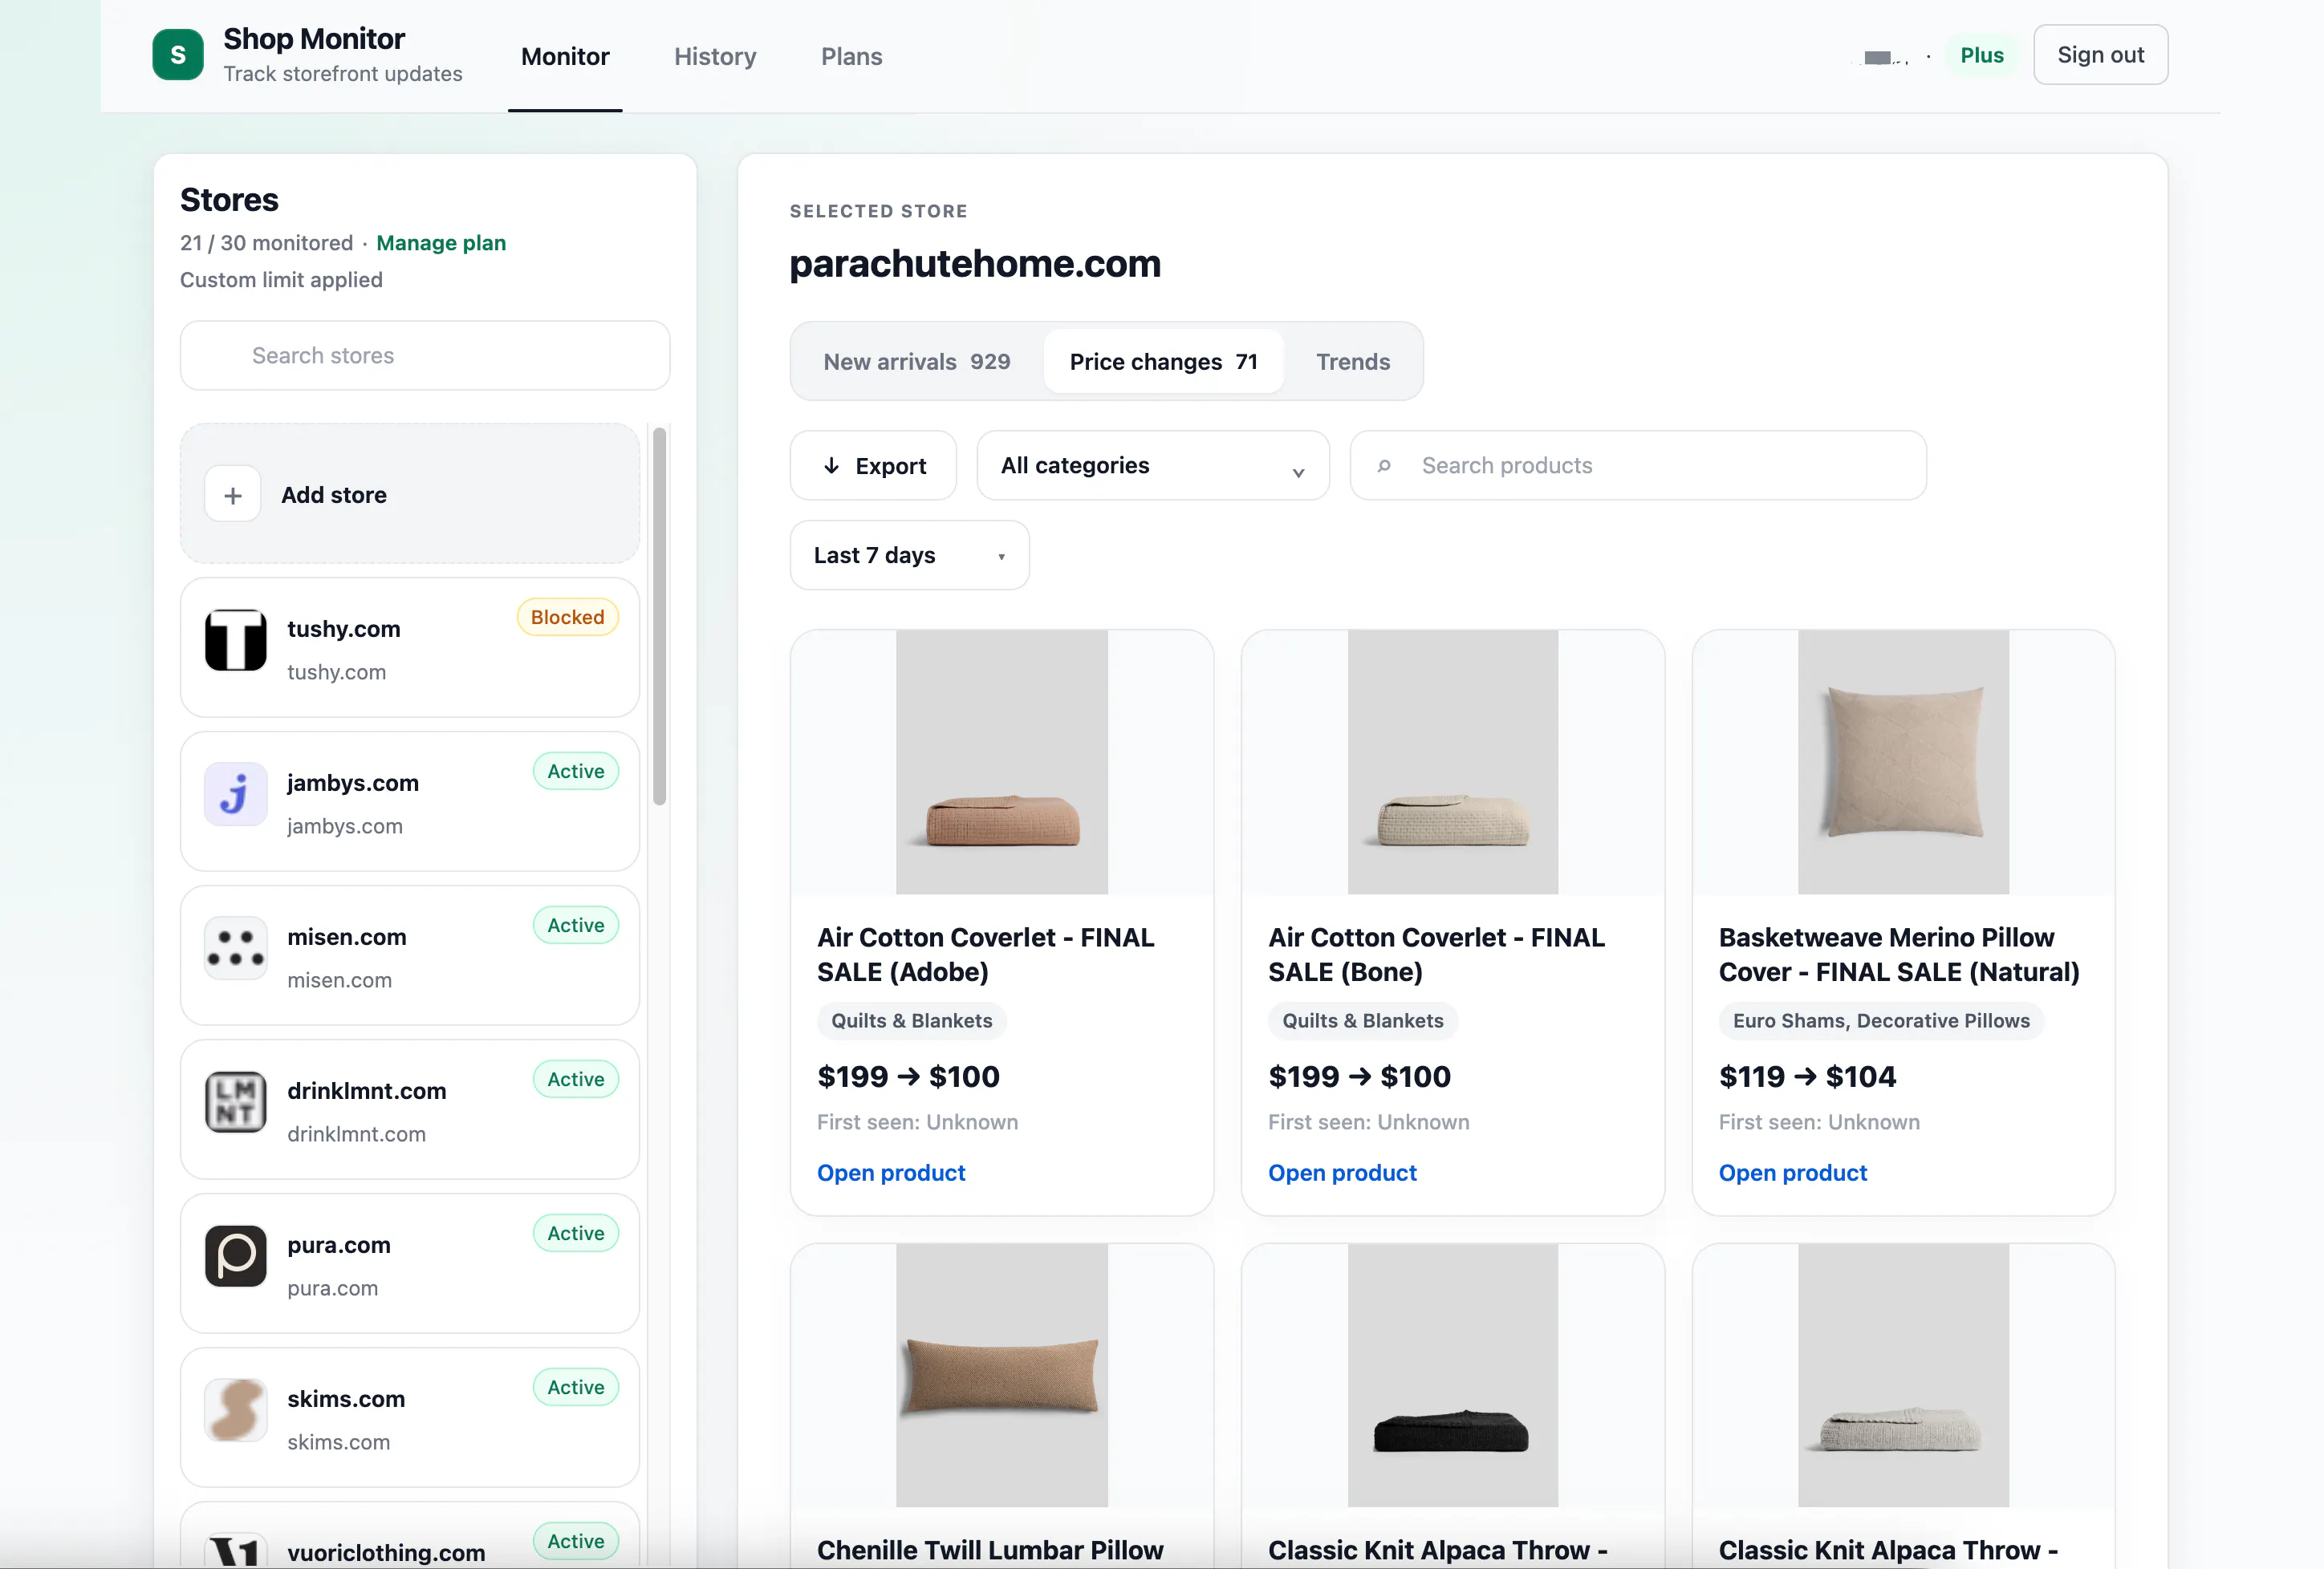Open product link for Air Cotton Coverlet Bone
This screenshot has width=2324, height=1569.
tap(1342, 1174)
